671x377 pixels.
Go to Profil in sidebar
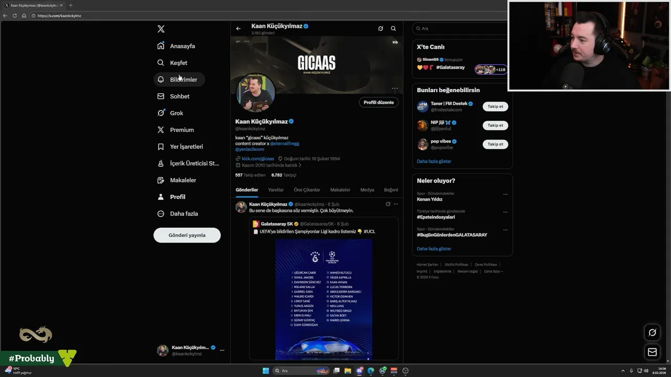point(171,197)
